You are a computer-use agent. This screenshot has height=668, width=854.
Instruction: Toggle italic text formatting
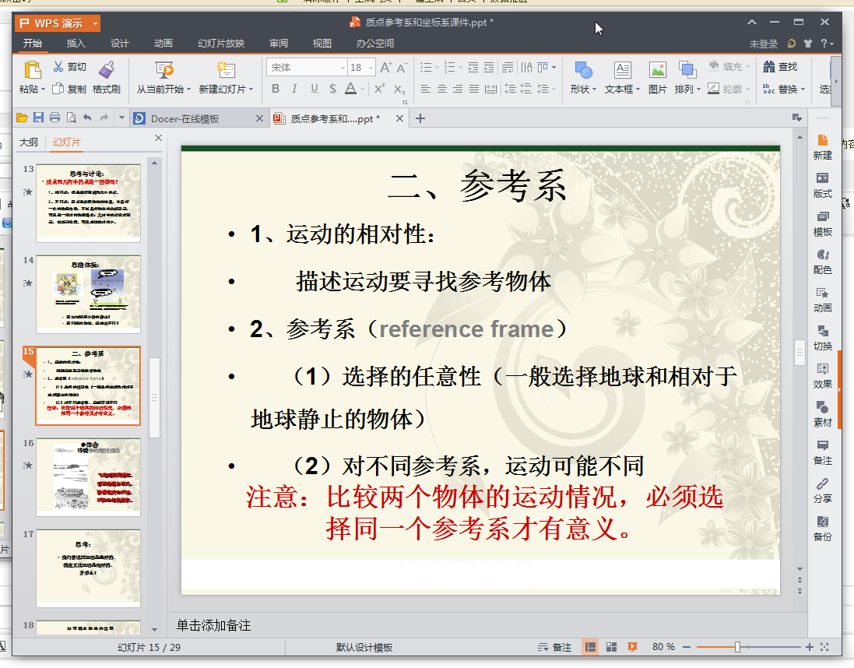coord(294,89)
